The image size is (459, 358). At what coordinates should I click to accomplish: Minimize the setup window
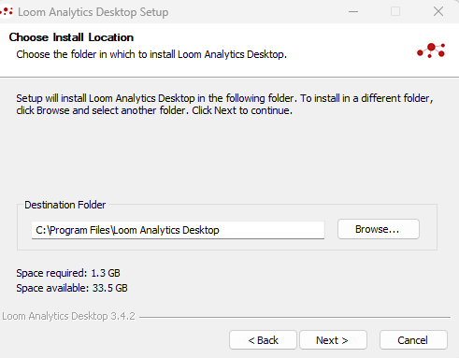click(x=353, y=12)
